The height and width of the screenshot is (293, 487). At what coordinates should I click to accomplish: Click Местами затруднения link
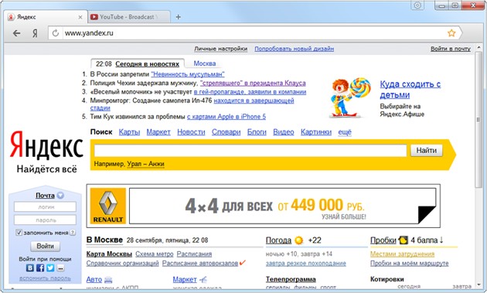(402, 254)
